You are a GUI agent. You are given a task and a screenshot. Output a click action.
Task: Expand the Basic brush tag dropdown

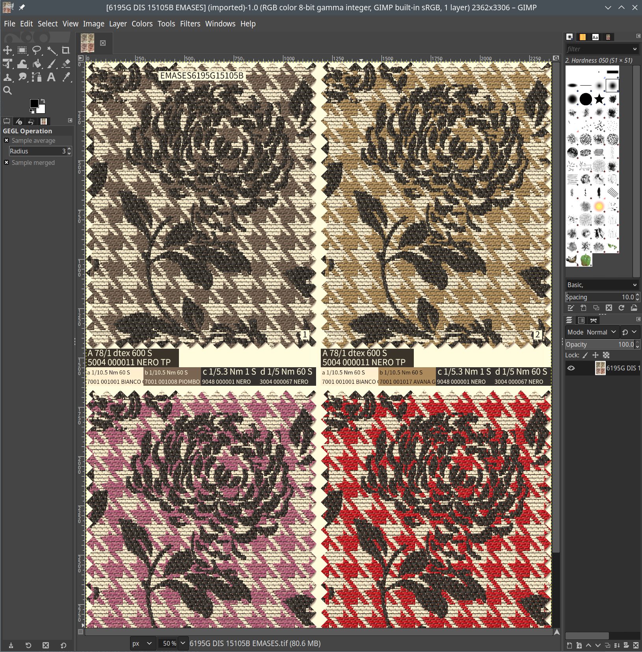click(601, 285)
